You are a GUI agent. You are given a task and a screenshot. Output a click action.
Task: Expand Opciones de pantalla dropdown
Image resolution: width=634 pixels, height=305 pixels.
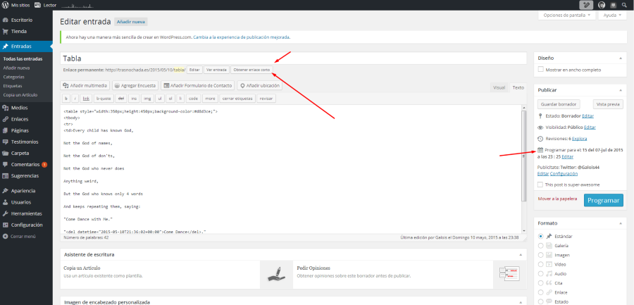click(x=566, y=15)
